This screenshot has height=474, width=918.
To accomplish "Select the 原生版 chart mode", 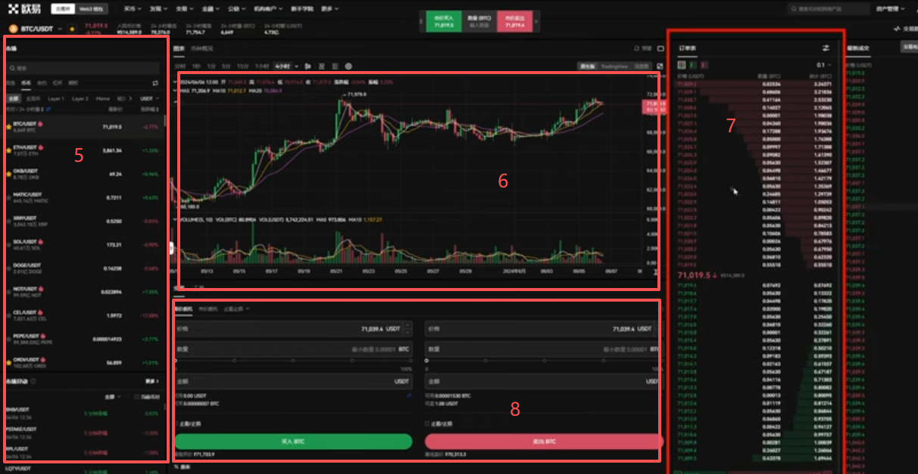I will coord(587,67).
